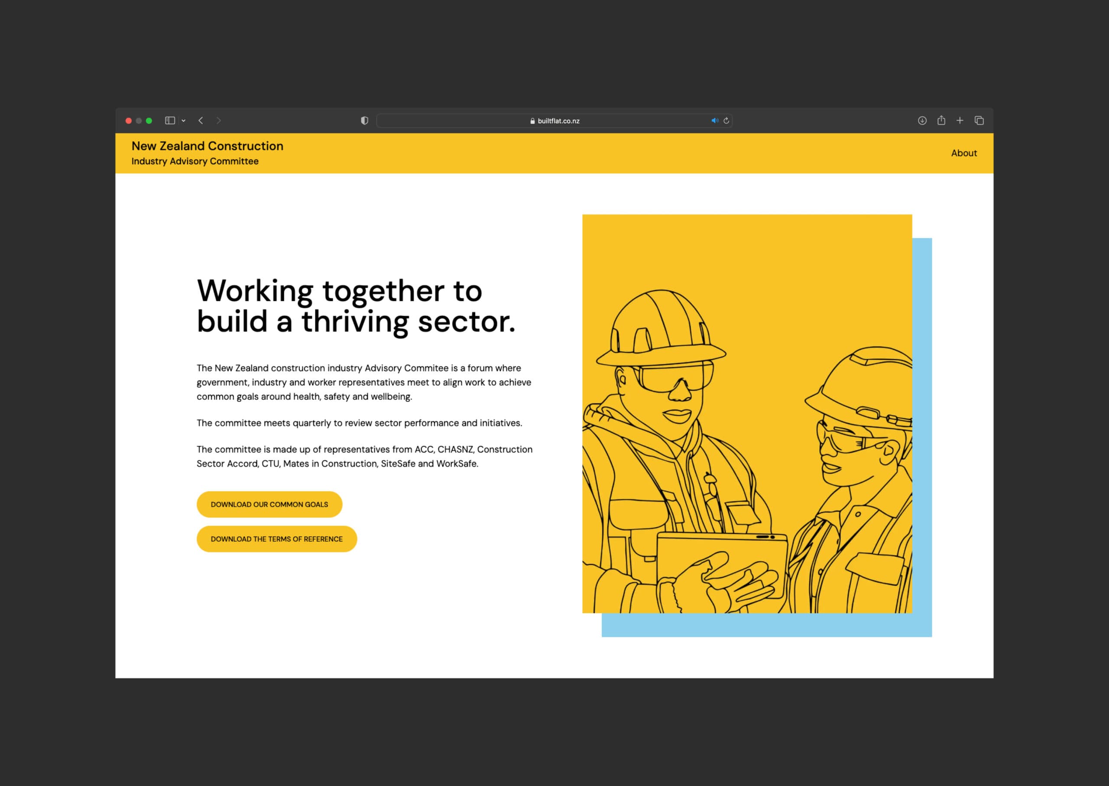The height and width of the screenshot is (786, 1109).
Task: Click the About menu item
Action: click(x=964, y=153)
